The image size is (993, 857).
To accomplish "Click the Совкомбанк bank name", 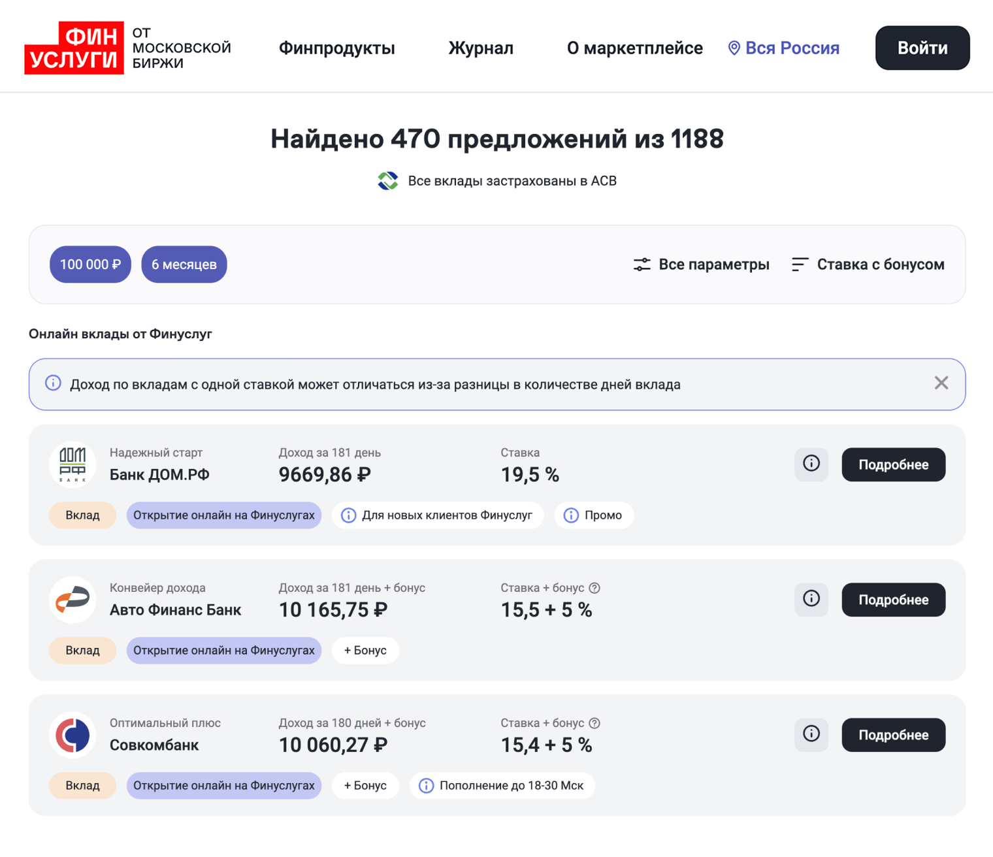I will click(154, 745).
